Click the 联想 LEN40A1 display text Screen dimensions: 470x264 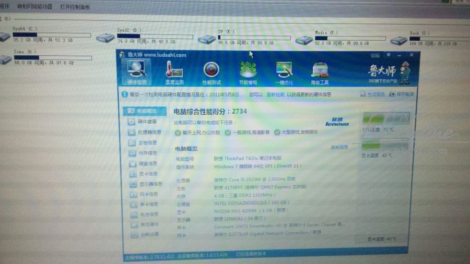[240, 219]
